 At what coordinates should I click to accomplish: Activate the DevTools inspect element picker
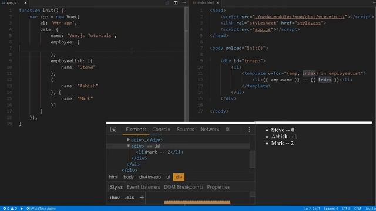pyautogui.click(x=113, y=130)
